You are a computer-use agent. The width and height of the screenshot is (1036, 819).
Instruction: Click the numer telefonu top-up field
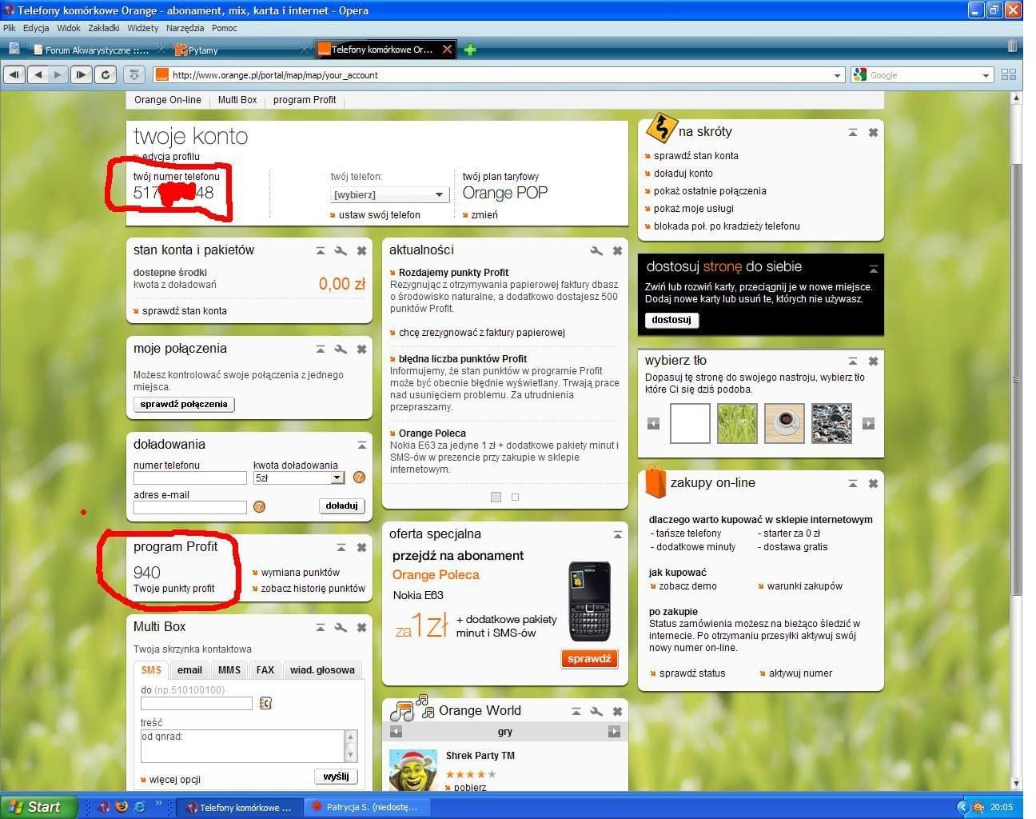pos(190,478)
